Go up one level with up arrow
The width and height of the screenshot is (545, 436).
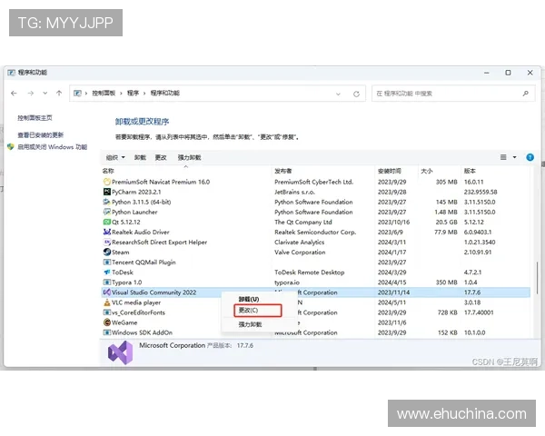pos(59,94)
